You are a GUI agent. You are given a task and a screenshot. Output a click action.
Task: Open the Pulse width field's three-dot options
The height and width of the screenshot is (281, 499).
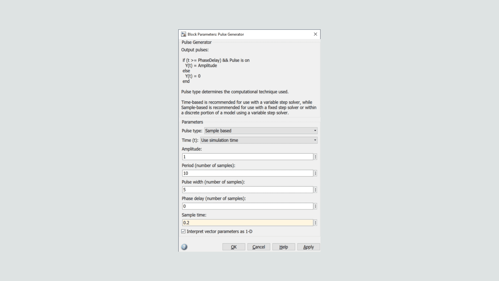click(316, 190)
